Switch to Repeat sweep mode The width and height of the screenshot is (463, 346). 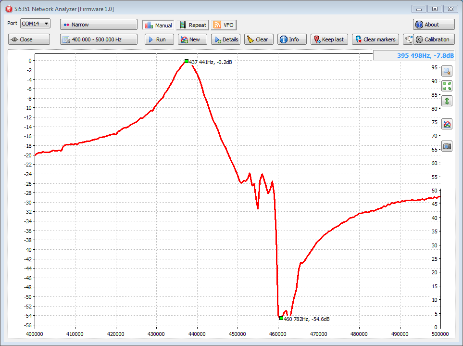(x=192, y=25)
